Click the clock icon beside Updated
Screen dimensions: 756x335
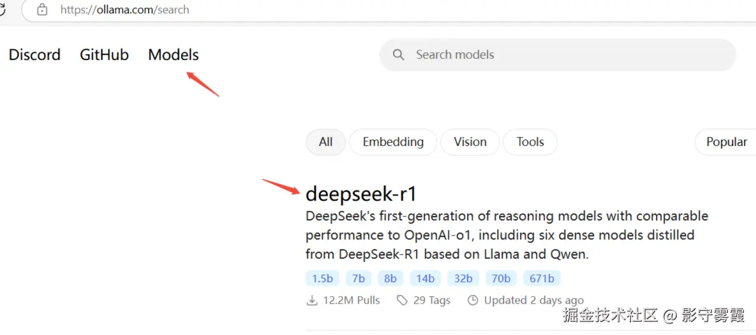[x=473, y=300]
